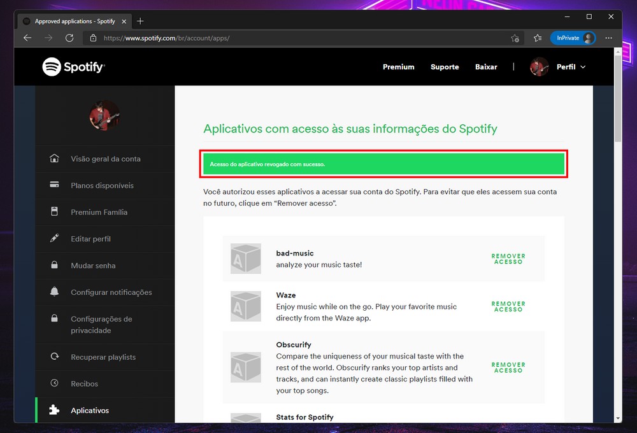
Task: Click the clock icon beside Recibos
Action: [x=55, y=384]
